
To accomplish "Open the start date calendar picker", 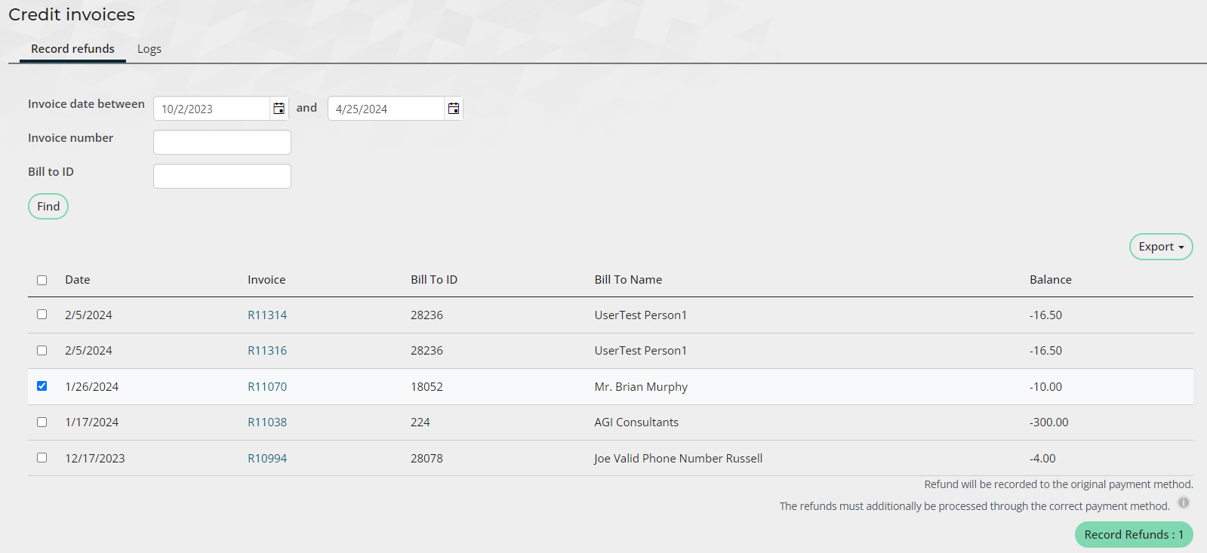I will 279,109.
